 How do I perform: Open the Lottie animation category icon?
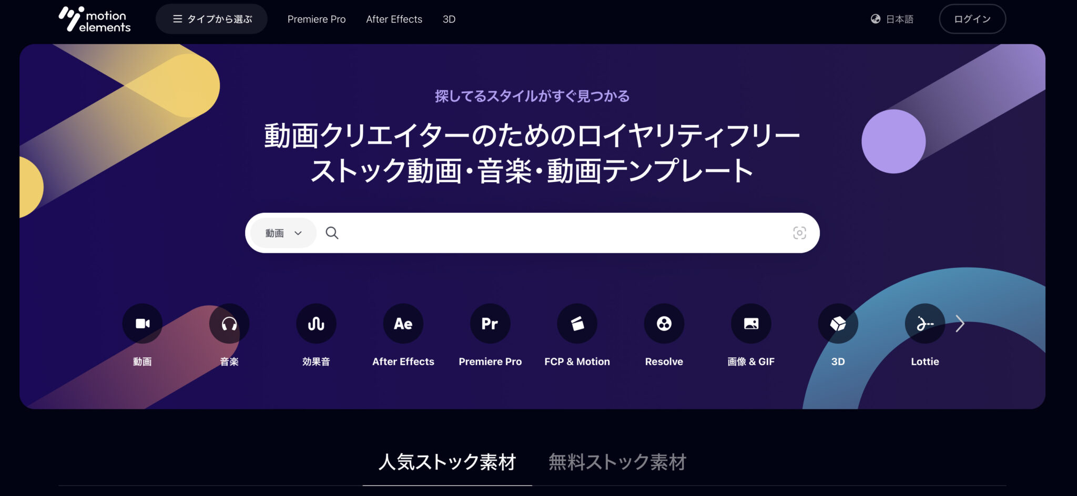(924, 323)
